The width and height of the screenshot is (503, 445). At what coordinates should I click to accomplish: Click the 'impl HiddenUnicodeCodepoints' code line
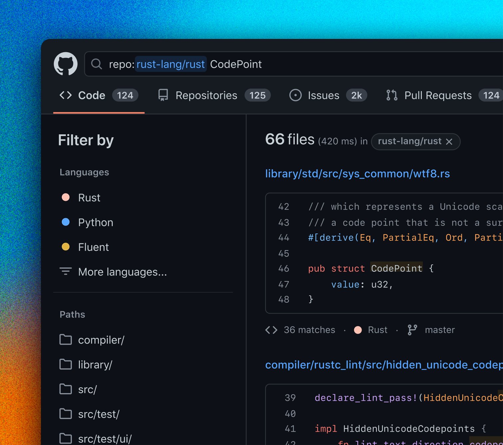pyautogui.click(x=401, y=429)
